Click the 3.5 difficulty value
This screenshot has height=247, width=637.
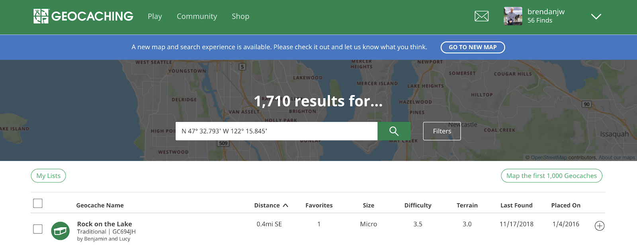point(418,224)
